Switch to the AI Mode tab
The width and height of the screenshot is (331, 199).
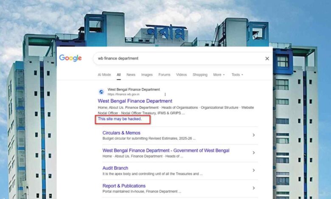(x=104, y=75)
